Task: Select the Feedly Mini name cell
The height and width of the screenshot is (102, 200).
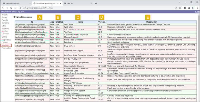Action: pos(80,88)
